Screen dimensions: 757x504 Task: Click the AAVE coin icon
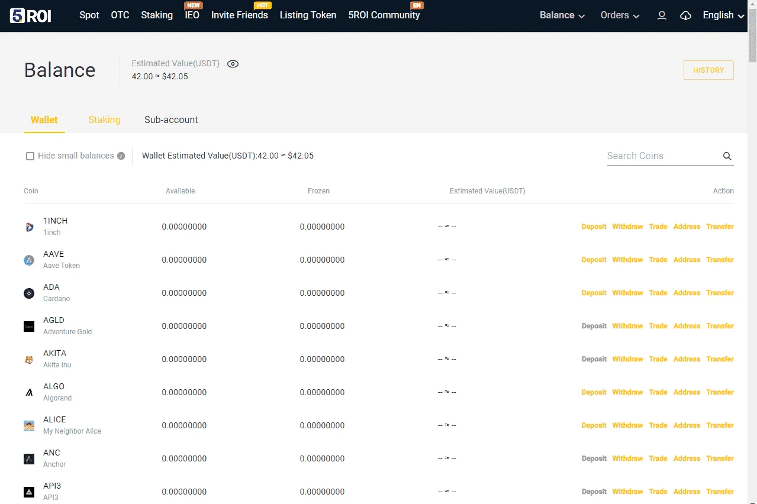coord(29,260)
